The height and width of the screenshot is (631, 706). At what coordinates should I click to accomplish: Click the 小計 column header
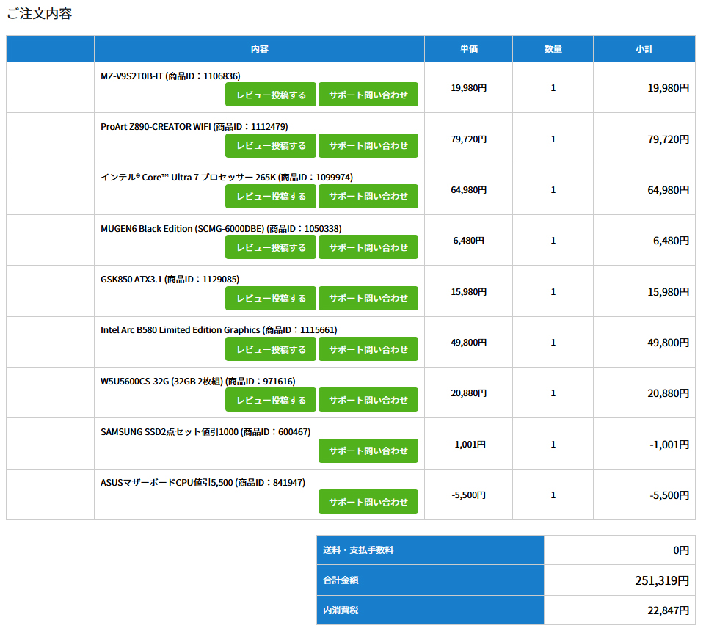tap(644, 49)
